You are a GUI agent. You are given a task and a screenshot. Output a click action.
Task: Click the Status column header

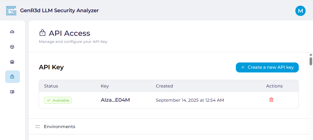click(x=51, y=86)
